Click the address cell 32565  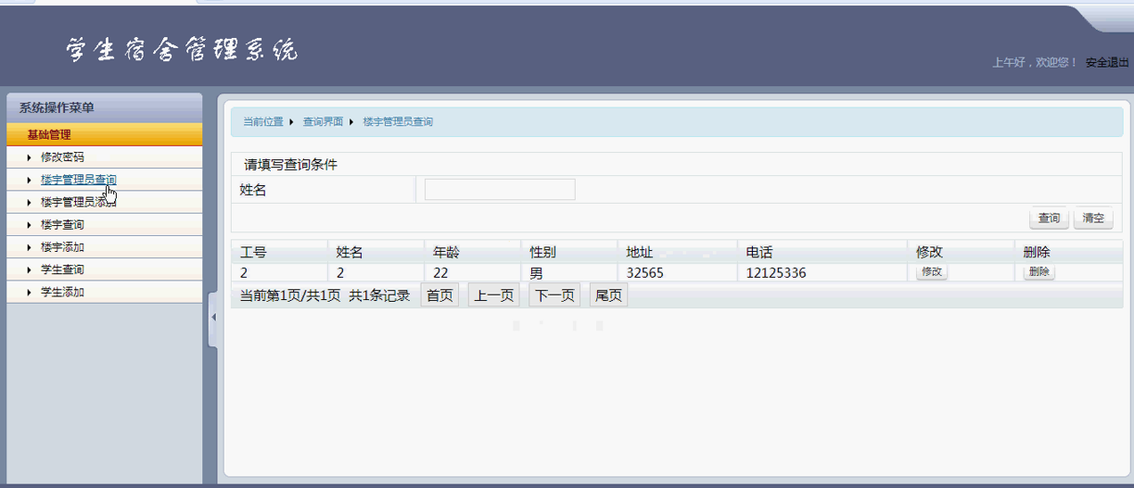pos(644,273)
